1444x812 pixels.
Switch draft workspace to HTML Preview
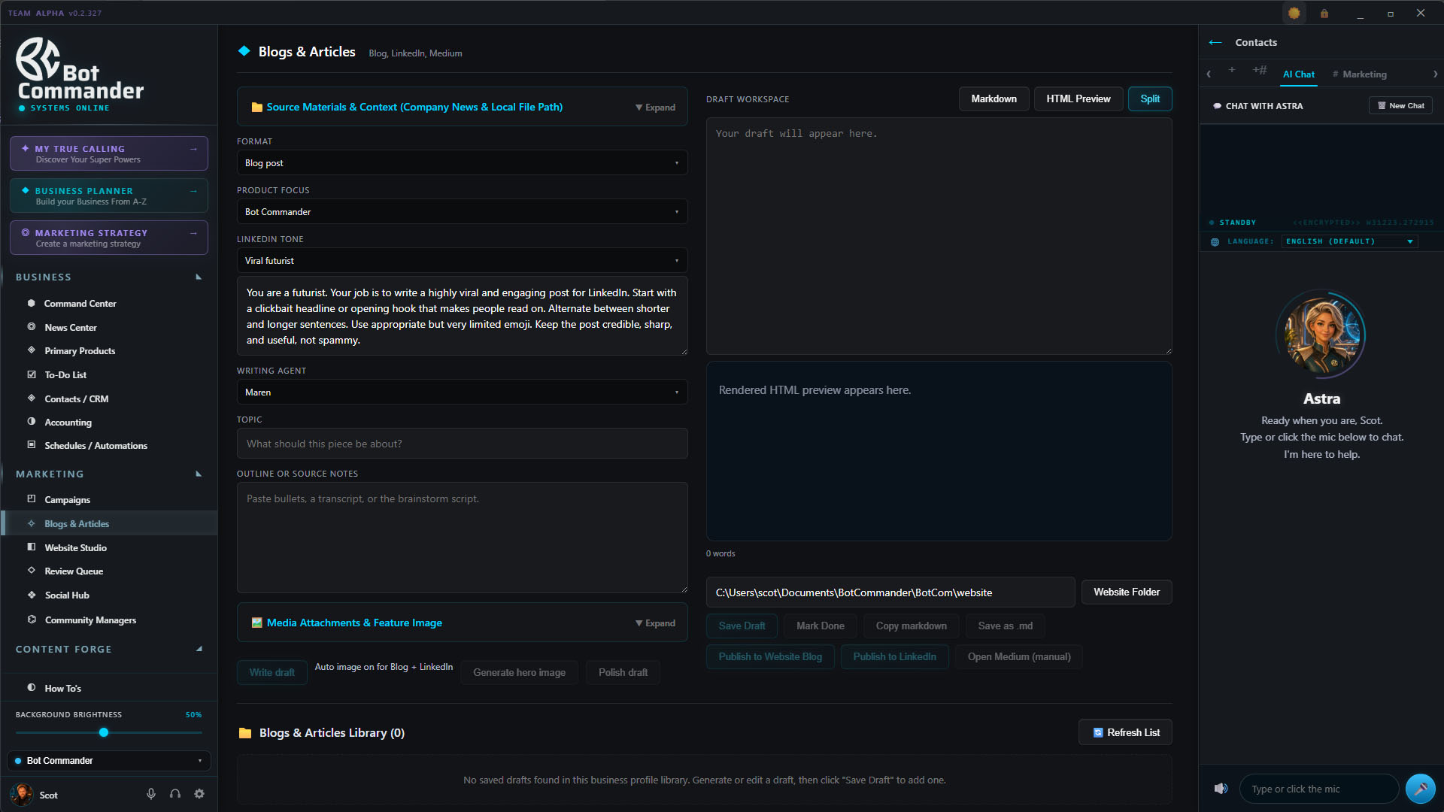(x=1078, y=98)
